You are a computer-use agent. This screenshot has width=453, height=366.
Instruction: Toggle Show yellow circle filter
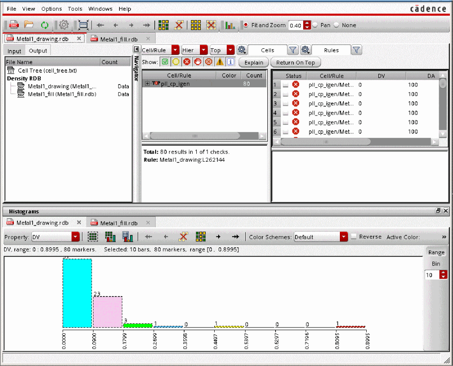[x=176, y=62]
